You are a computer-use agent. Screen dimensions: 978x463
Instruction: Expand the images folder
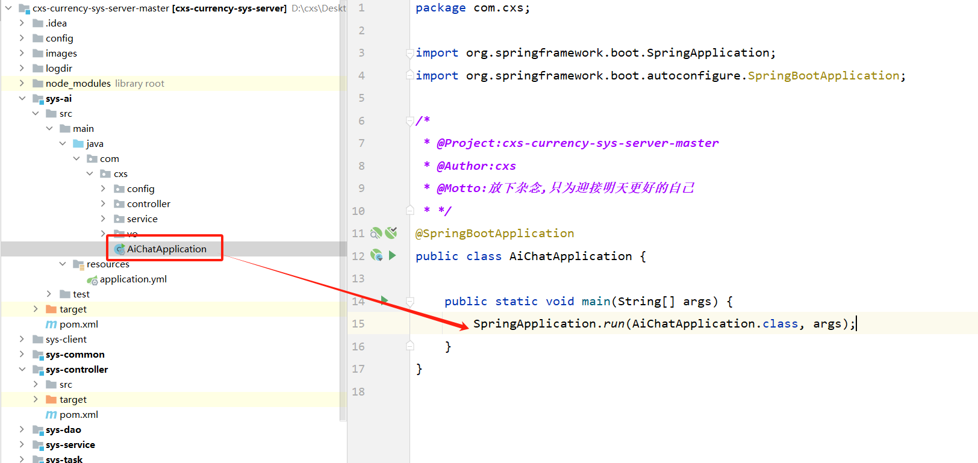tap(22, 53)
